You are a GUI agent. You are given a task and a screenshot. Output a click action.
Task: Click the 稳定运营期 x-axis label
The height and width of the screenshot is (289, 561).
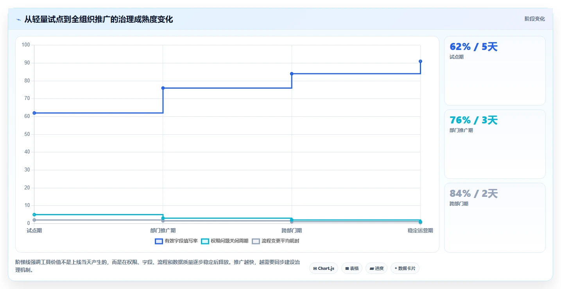pos(420,230)
